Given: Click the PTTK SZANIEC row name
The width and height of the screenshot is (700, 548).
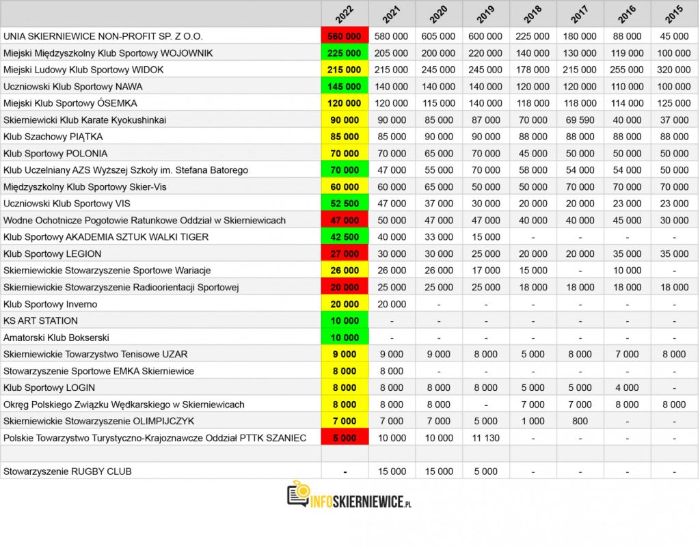Looking at the screenshot, I should click(155, 438).
